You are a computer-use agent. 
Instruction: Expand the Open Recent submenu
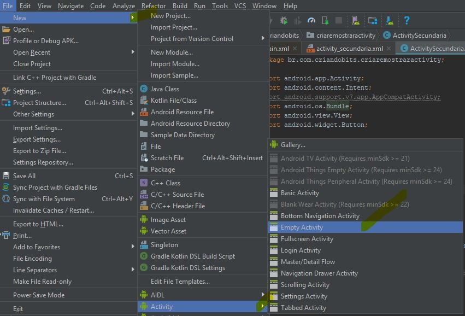point(68,52)
